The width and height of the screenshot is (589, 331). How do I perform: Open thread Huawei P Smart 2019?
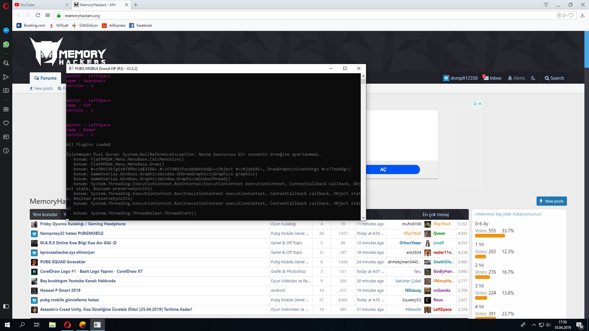(x=60, y=291)
